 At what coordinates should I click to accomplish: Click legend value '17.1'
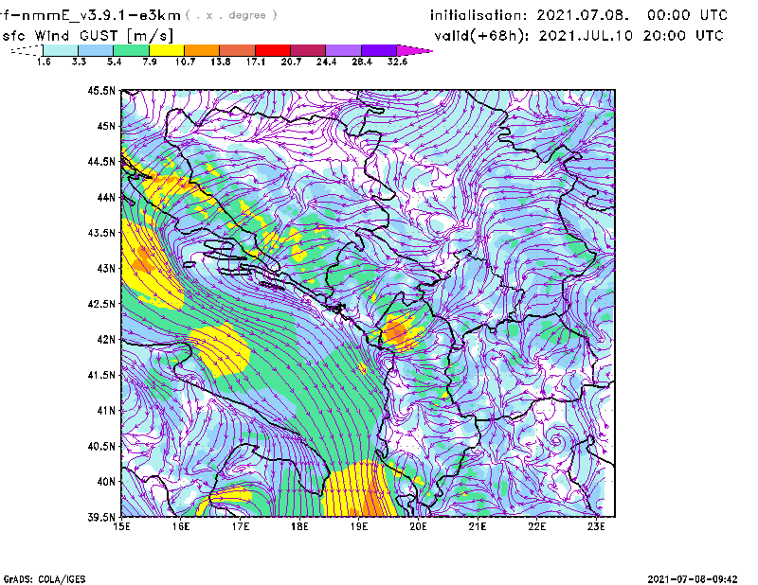tap(255, 62)
